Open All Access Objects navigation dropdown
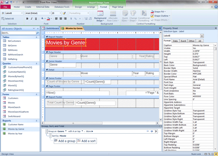 pos(34,29)
